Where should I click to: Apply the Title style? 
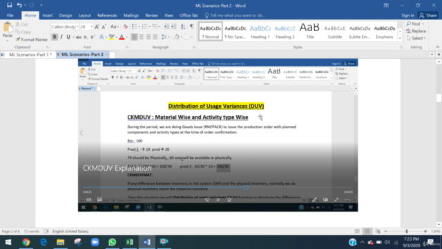click(x=310, y=31)
